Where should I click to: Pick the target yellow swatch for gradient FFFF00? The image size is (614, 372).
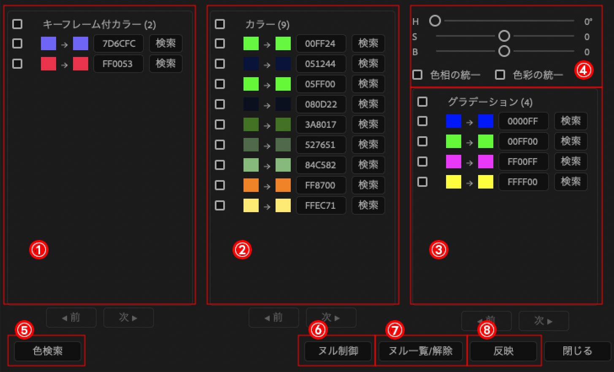click(x=485, y=182)
